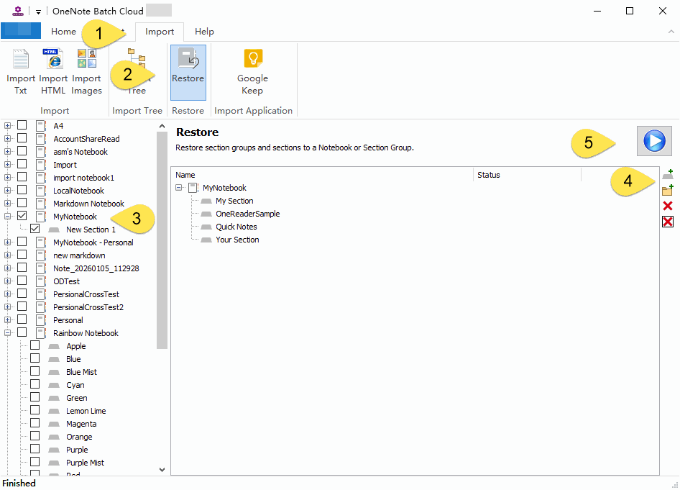Expand the AccountShareRead notebook node
680x490 pixels.
pyautogui.click(x=8, y=139)
